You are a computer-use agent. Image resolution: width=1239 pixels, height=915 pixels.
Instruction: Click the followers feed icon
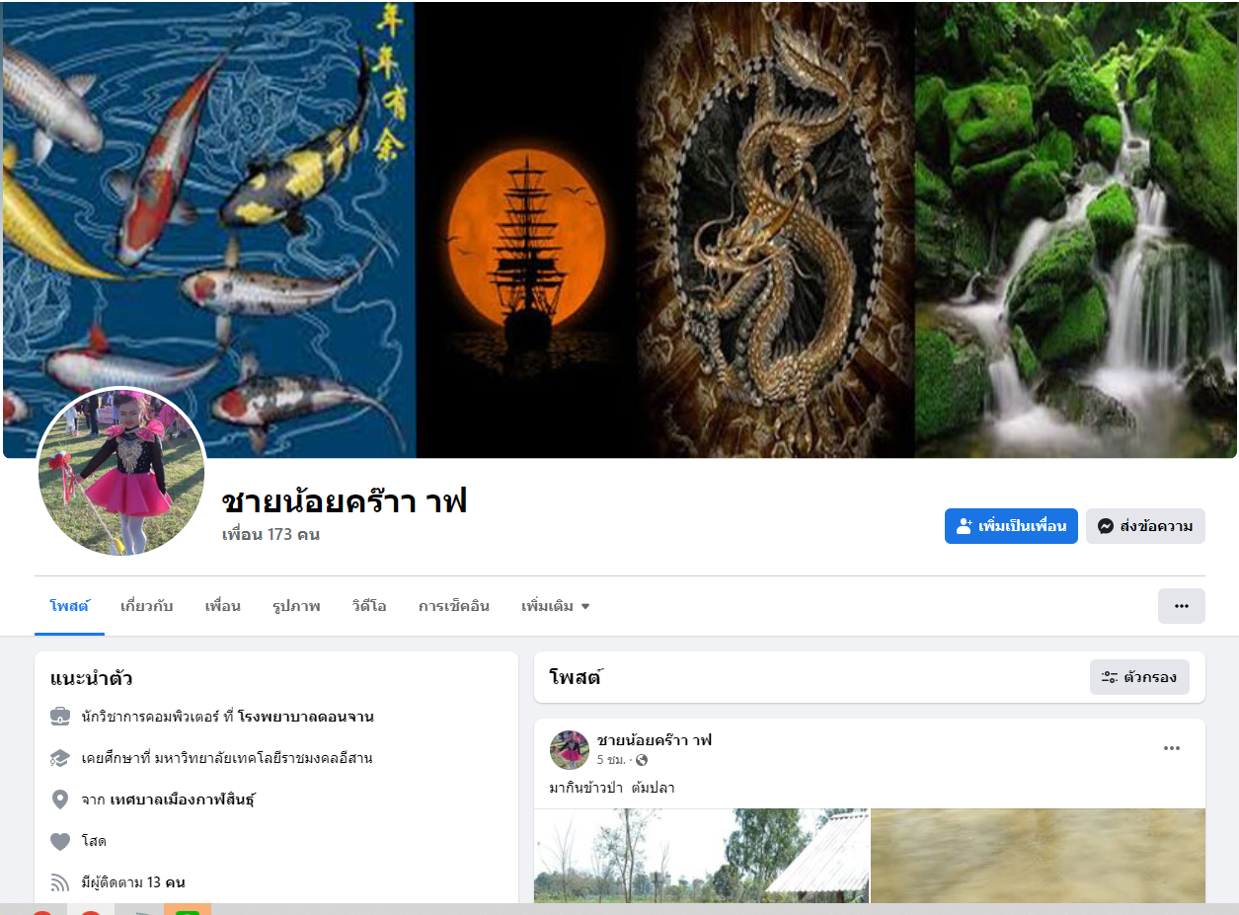click(60, 882)
